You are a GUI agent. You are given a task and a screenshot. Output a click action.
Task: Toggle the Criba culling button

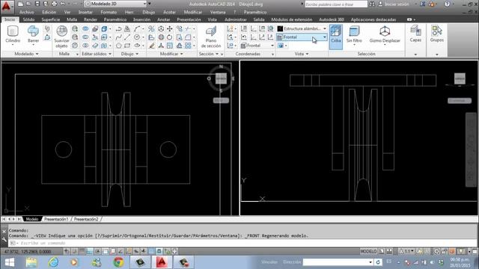click(x=336, y=37)
